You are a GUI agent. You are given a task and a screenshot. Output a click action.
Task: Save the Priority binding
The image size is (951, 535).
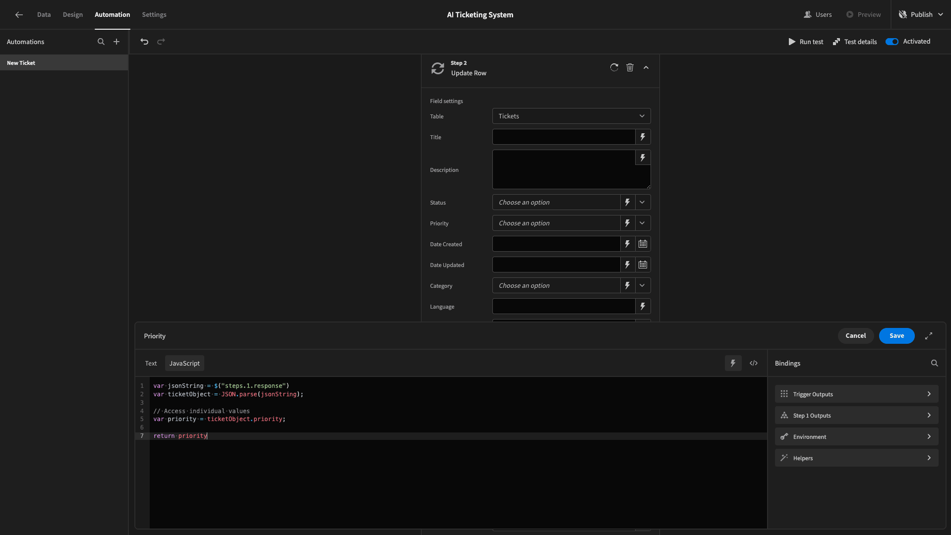896,336
